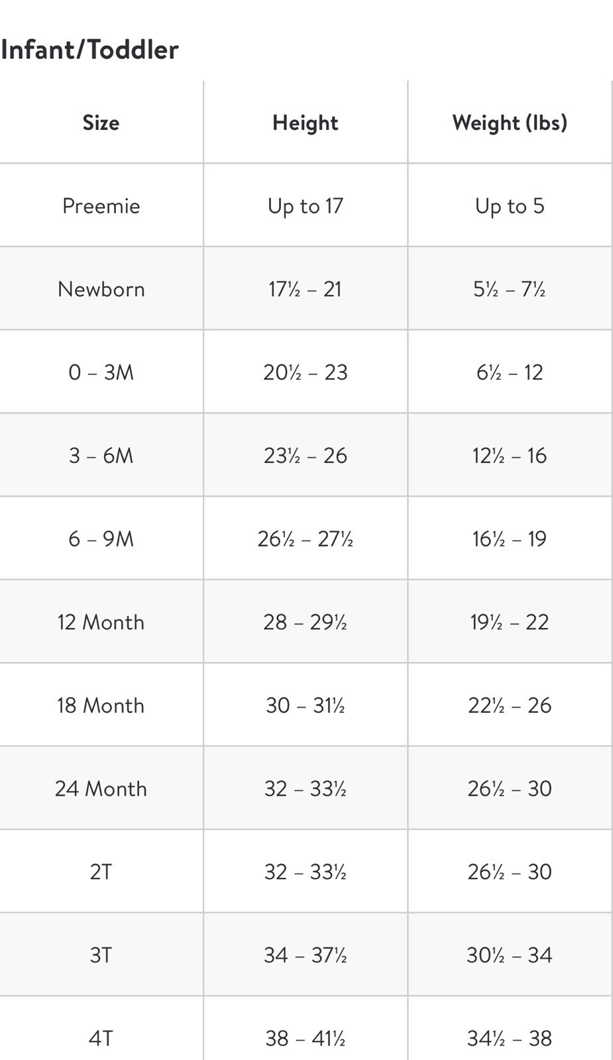Click the 34 – 37½ height value
The height and width of the screenshot is (1060, 613).
[306, 955]
